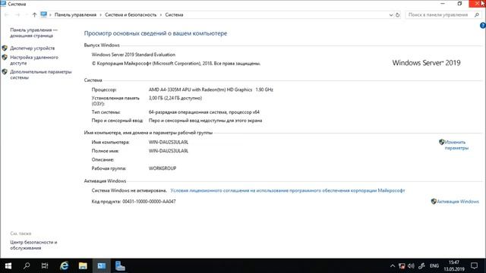Open Дополнительные параметры системы link
This screenshot has height=273, width=486.
[41, 74]
